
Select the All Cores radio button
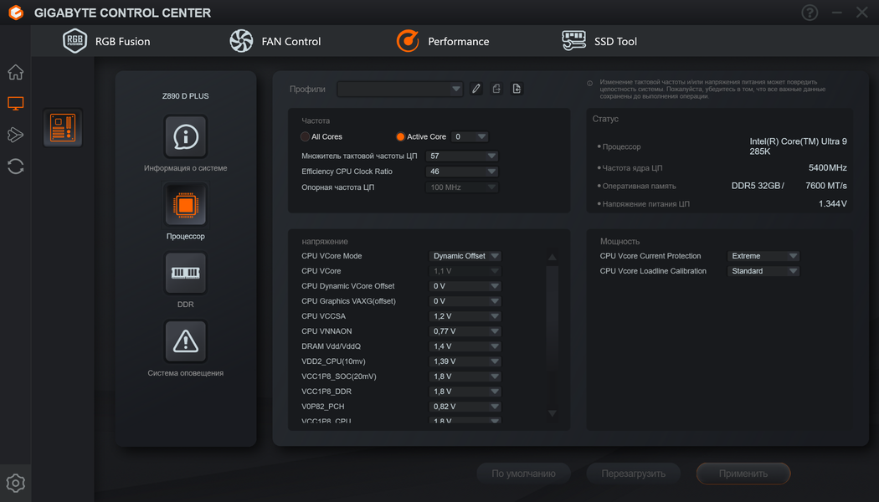(305, 136)
